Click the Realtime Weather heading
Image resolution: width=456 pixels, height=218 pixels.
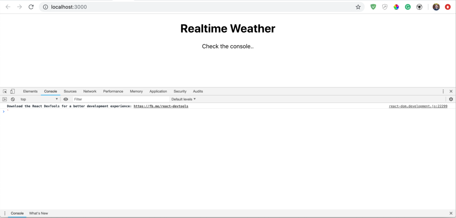tap(228, 29)
